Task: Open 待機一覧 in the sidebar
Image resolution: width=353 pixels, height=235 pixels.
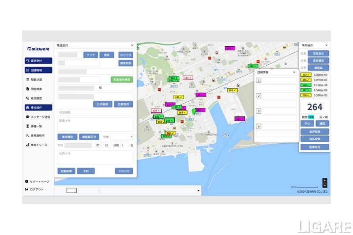Action: tap(38, 126)
